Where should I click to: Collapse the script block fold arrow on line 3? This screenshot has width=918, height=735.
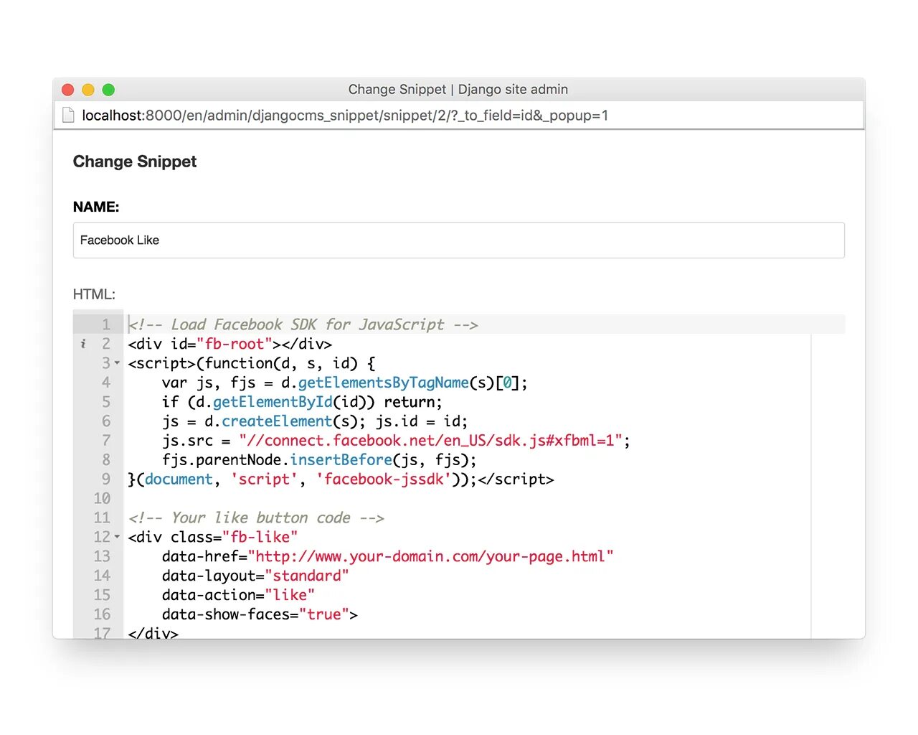pyautogui.click(x=117, y=363)
